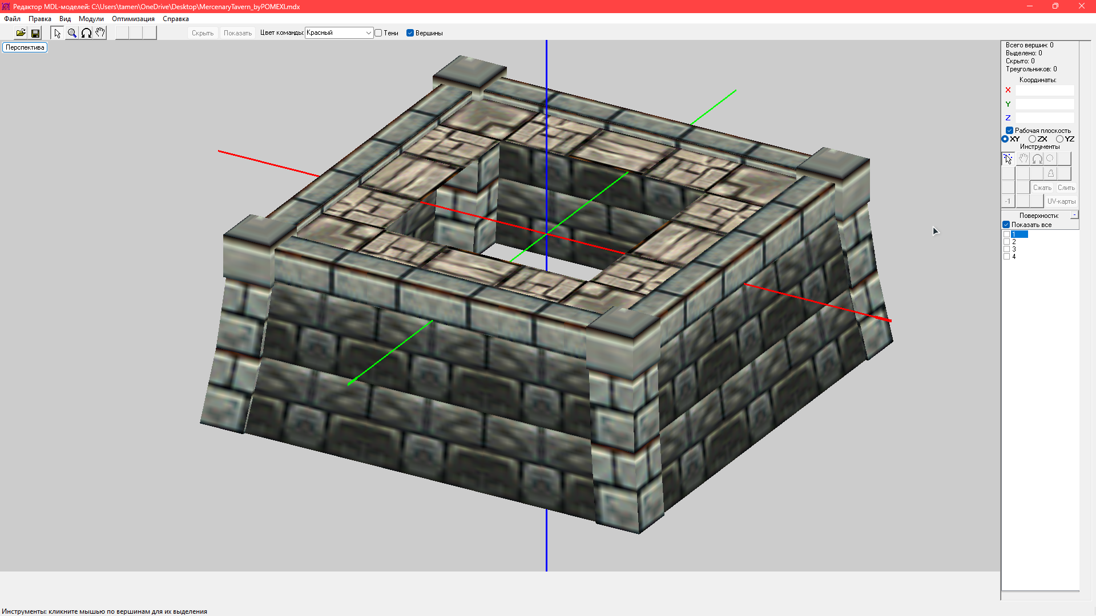The height and width of the screenshot is (616, 1096).
Task: Uncheck Показать все surfaces
Action: (1006, 225)
